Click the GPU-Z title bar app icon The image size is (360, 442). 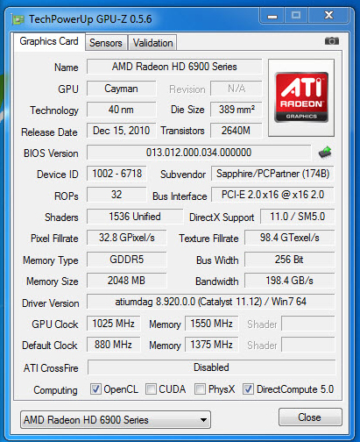[18, 19]
